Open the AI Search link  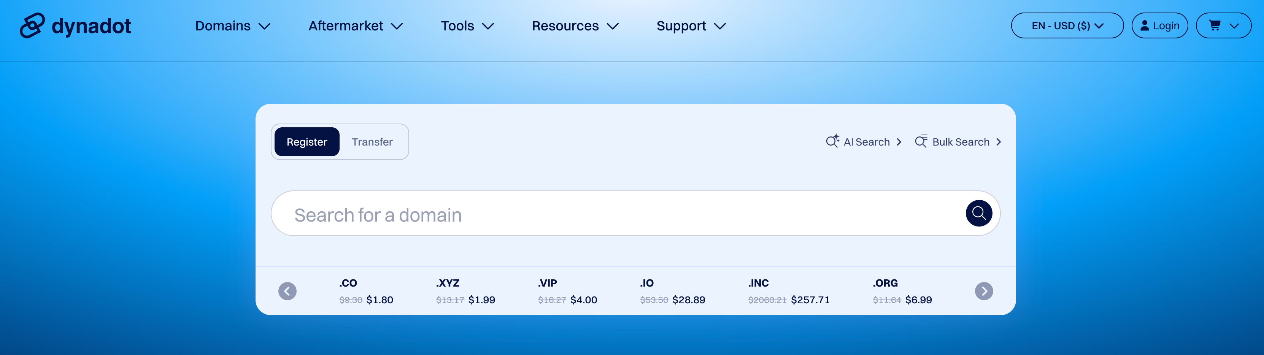pos(864,142)
